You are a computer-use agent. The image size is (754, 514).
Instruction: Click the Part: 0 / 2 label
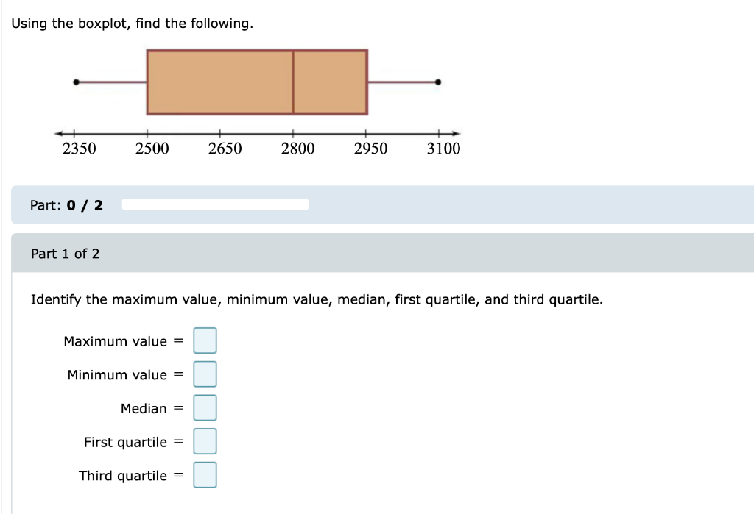pos(65,205)
